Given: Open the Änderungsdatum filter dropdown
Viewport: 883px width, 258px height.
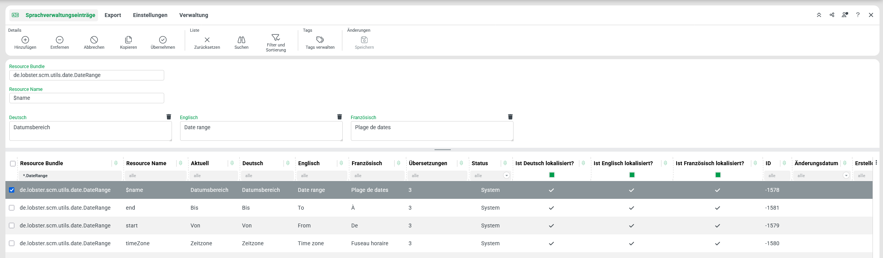Looking at the screenshot, I should tap(846, 176).
